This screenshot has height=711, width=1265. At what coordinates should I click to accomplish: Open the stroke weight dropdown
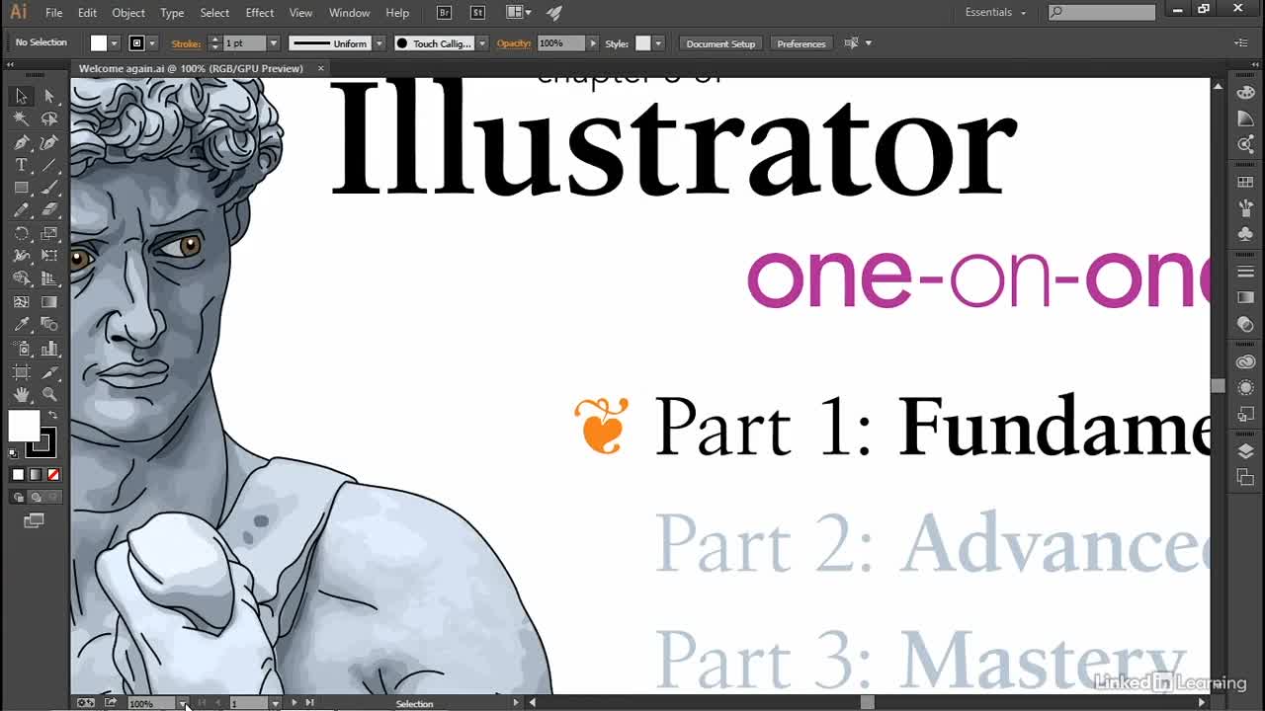pos(274,43)
